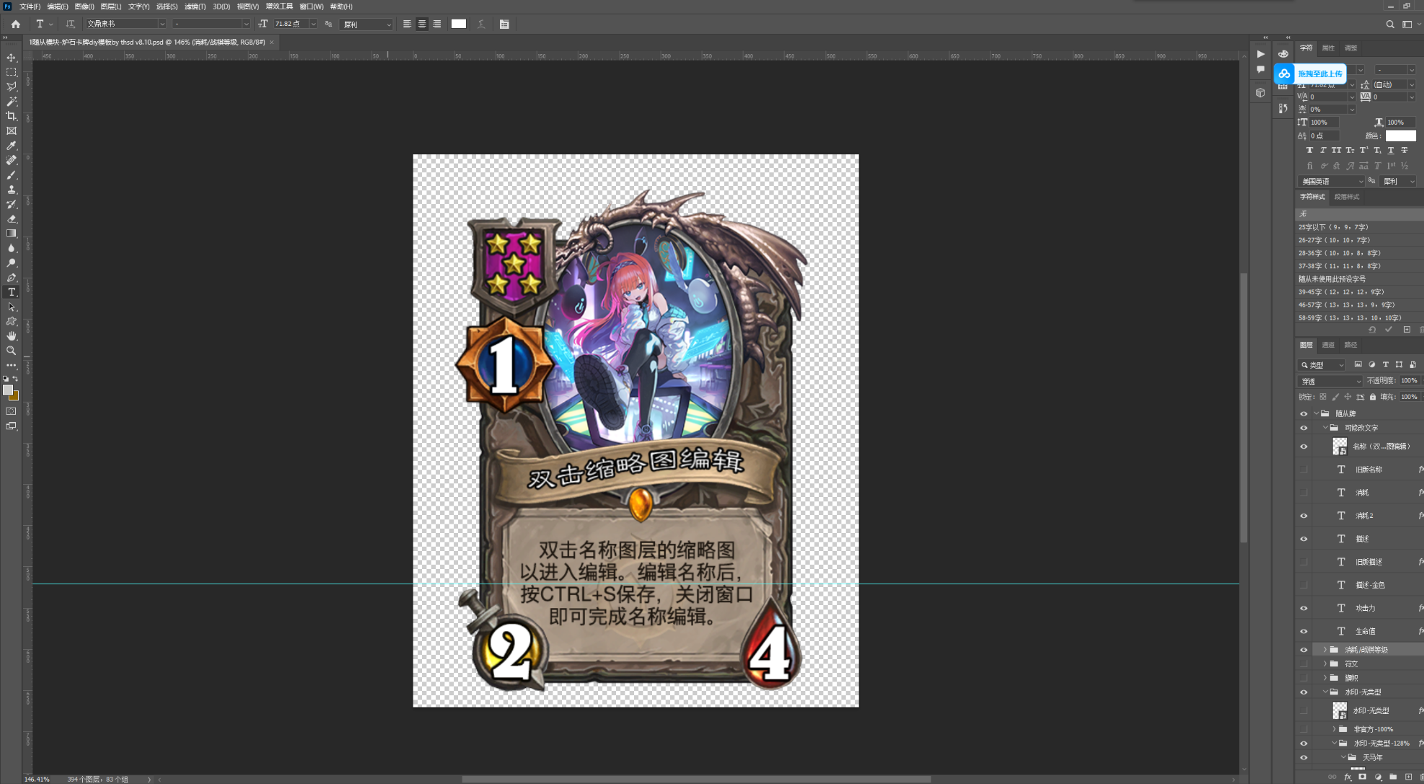Select the Crop tool
This screenshot has height=784, width=1424.
tap(12, 116)
